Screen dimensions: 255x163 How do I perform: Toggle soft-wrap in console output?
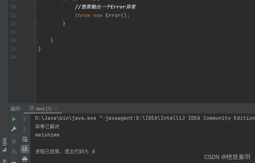click(x=25, y=139)
